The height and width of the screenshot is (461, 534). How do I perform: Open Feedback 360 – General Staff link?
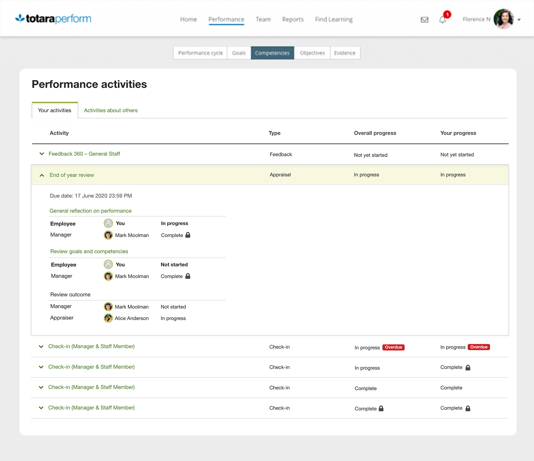click(x=84, y=154)
